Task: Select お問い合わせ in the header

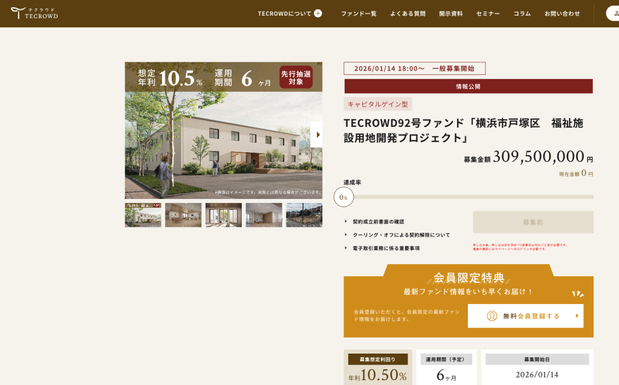Action: 562,13
